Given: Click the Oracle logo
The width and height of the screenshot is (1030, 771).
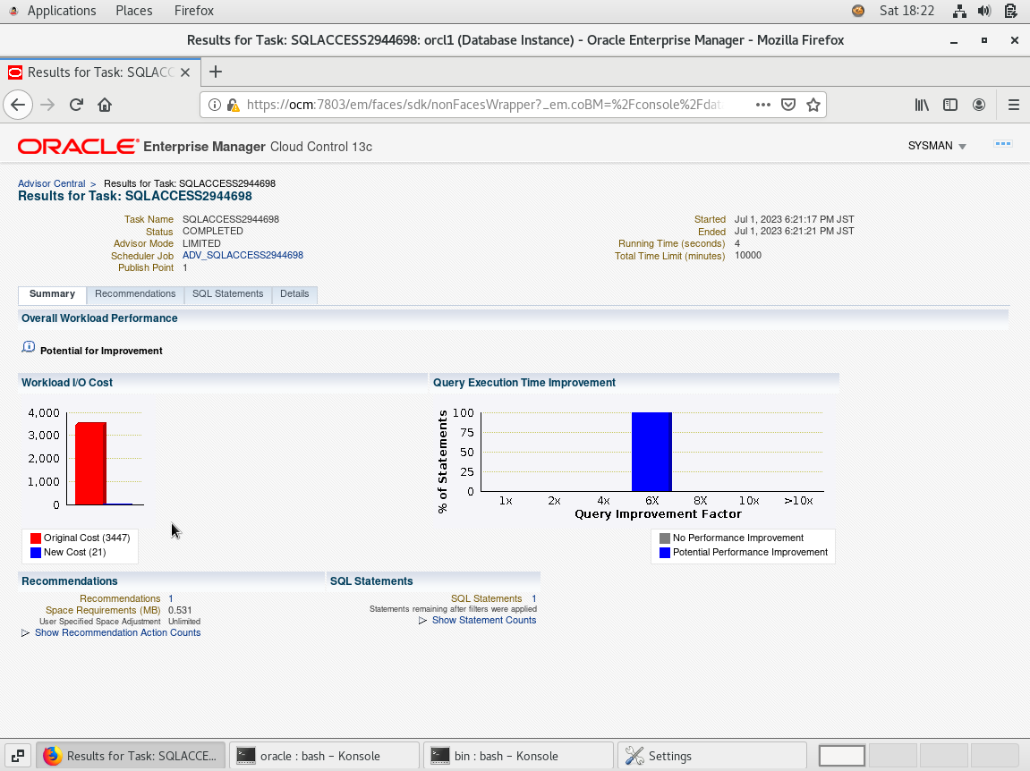Looking at the screenshot, I should [x=78, y=146].
